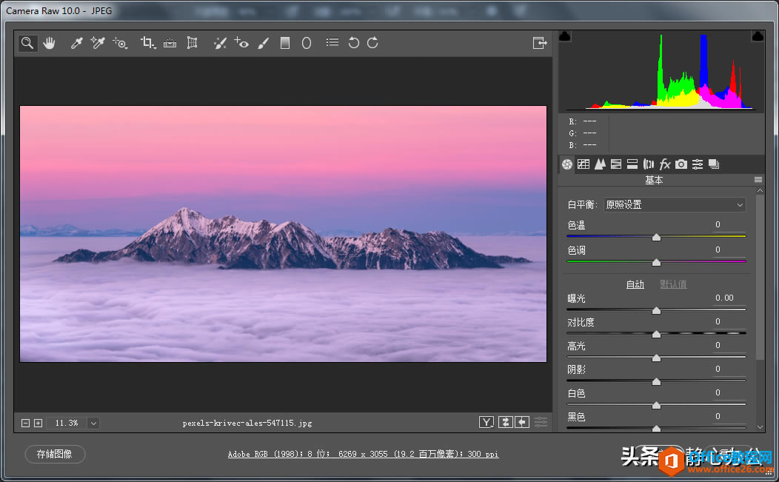Image resolution: width=779 pixels, height=482 pixels.
Task: Open workflow options link Adobe RGB (1998)
Action: pyautogui.click(x=363, y=454)
